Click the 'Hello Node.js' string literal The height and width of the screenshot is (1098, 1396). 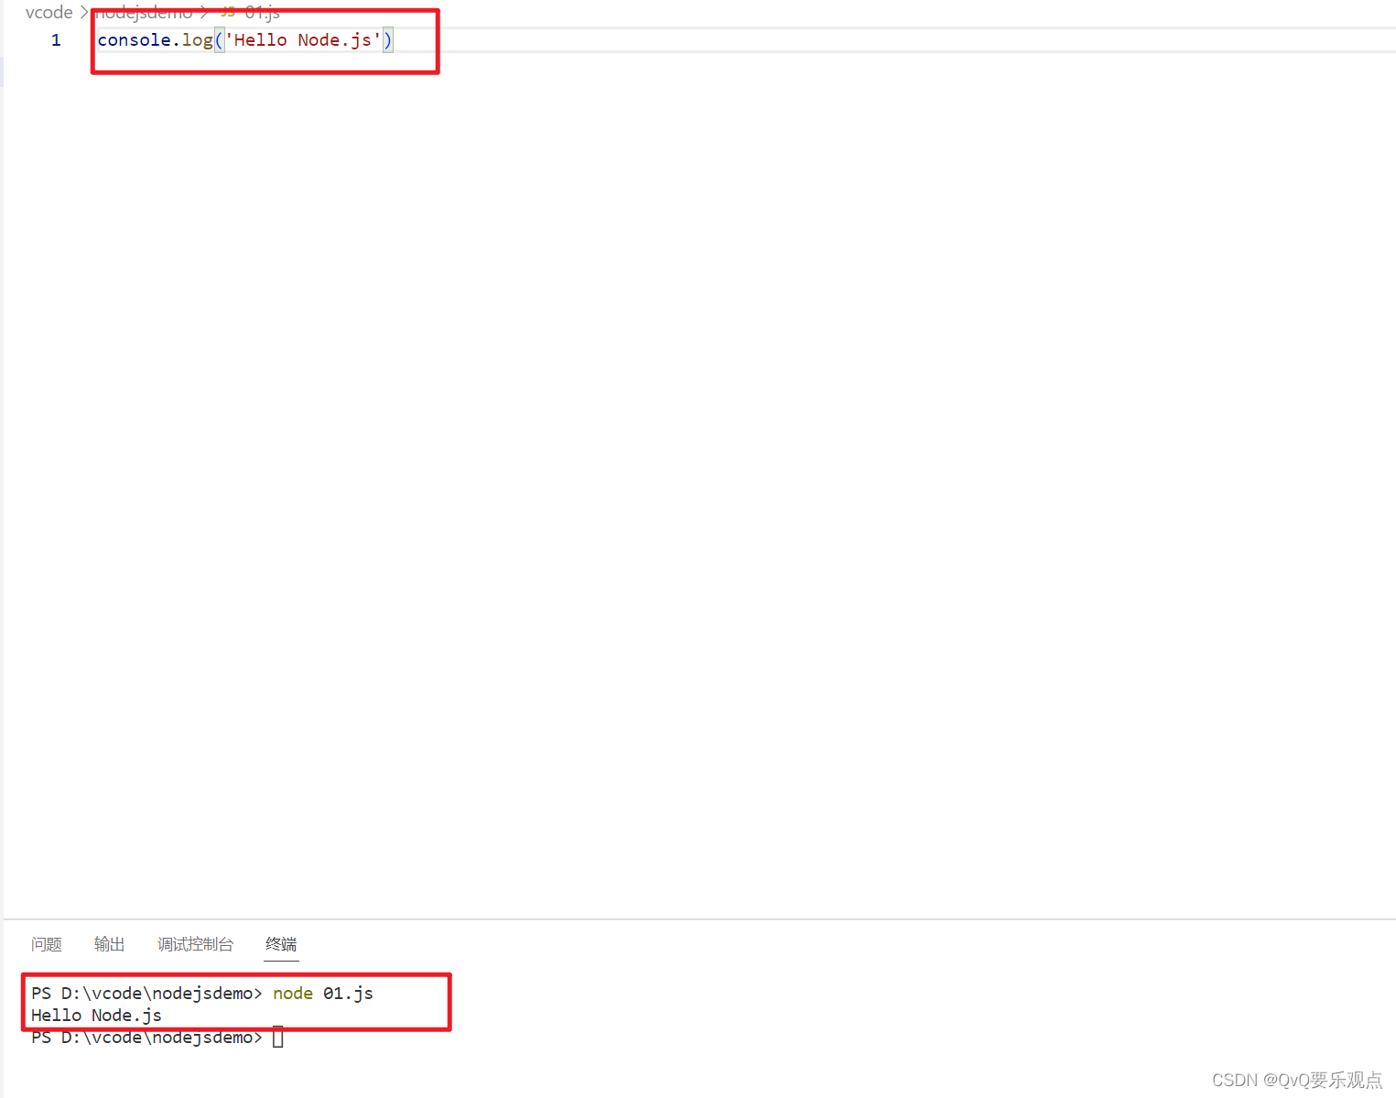(x=303, y=39)
